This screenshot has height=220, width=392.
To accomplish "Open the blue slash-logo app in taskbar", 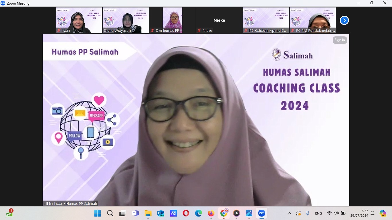I will (x=173, y=213).
